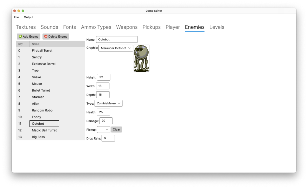Select the Random Robo row
308x188 pixels.
tap(50, 110)
